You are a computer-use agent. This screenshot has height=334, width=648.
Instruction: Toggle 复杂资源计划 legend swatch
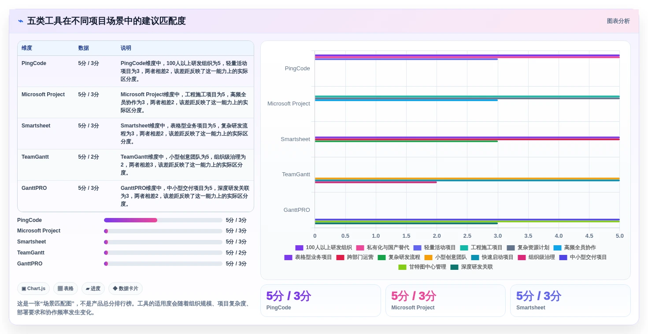tap(511, 248)
